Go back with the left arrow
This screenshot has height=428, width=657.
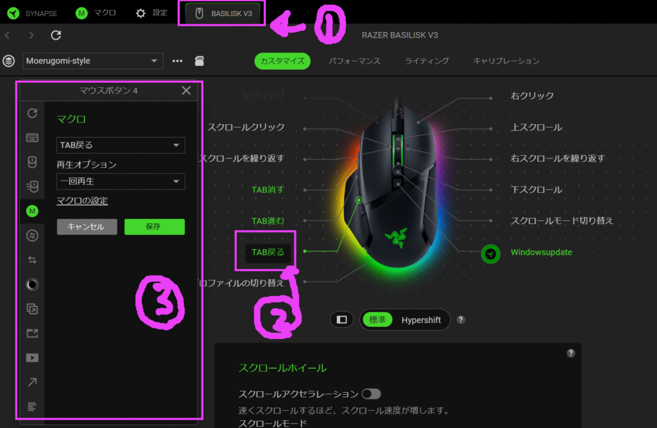(x=8, y=35)
